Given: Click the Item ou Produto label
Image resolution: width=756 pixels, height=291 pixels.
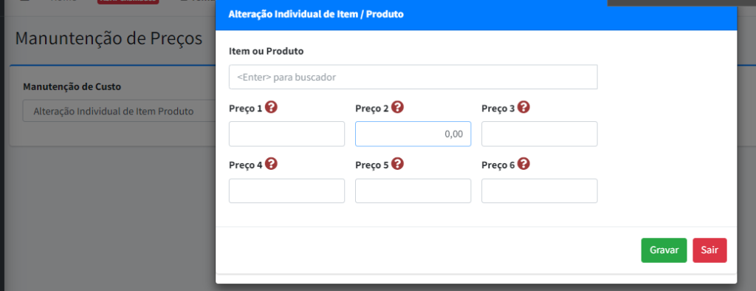Looking at the screenshot, I should pos(266,51).
